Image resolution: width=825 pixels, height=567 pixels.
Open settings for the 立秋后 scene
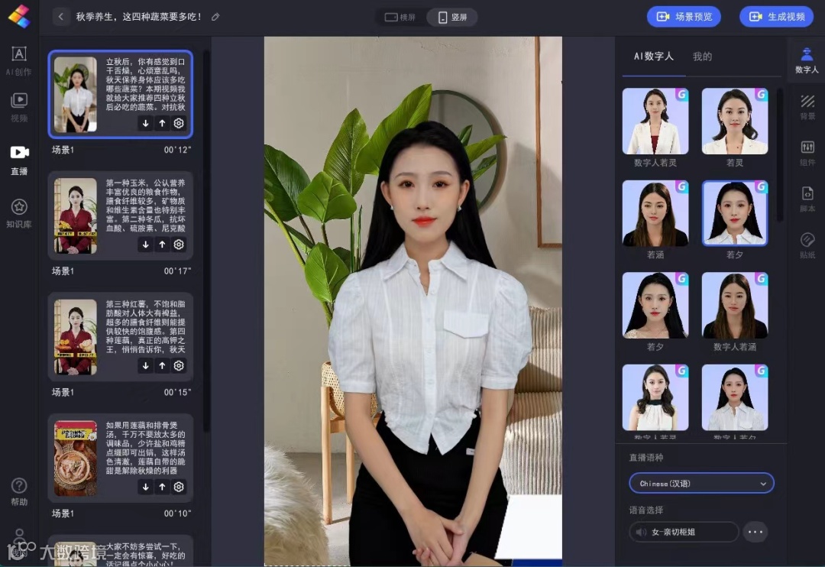coord(179,123)
